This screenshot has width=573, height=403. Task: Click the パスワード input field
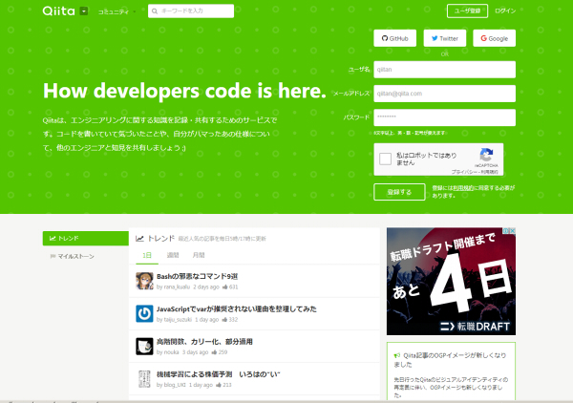pyautogui.click(x=444, y=117)
